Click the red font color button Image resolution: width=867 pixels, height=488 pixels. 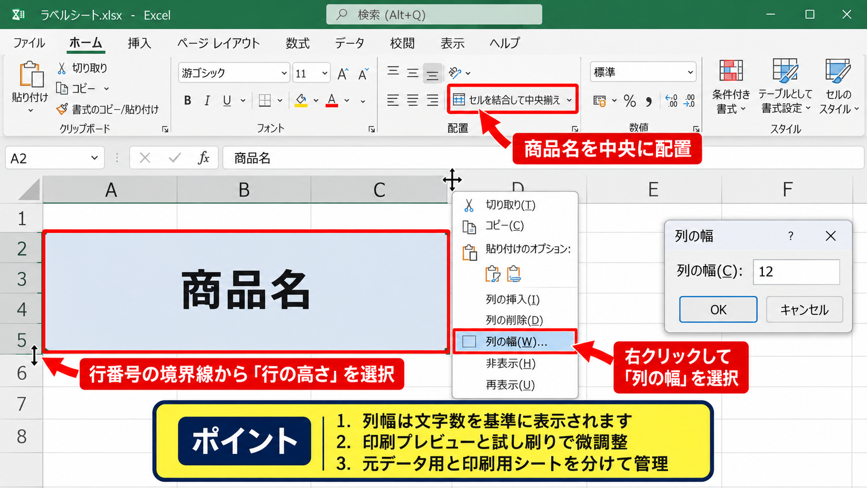point(332,101)
